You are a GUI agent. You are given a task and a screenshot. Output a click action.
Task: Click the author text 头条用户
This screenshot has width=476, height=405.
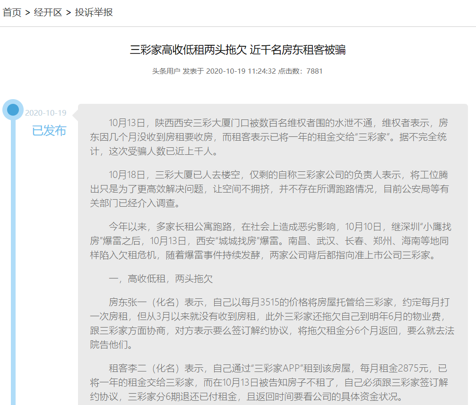(166, 71)
